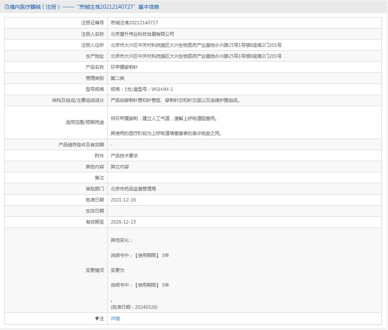The width and height of the screenshot is (388, 330).
Task: Open the 详情 link
Action: 115,319
